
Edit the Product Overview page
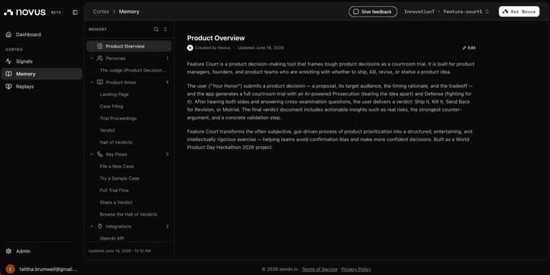pos(469,48)
